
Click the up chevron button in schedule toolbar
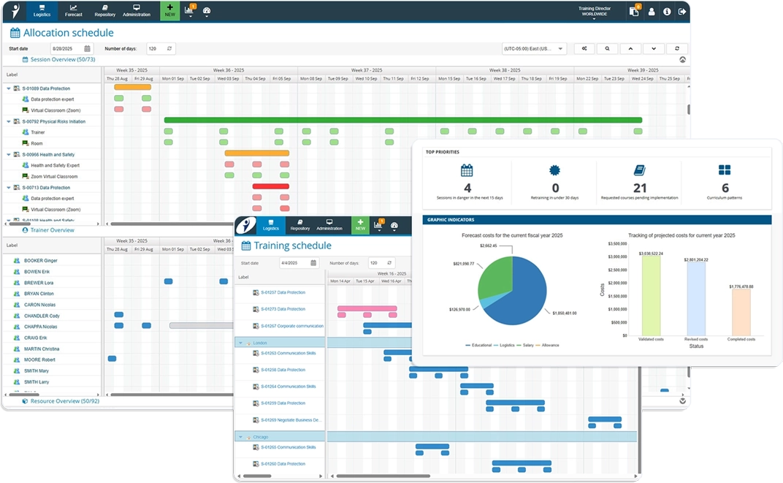point(630,48)
